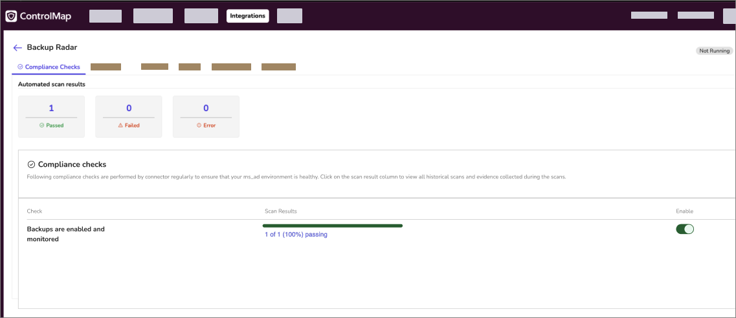The width and height of the screenshot is (736, 318).
Task: Open the '1 of 1 (100%) passing' link
Action: coord(296,235)
